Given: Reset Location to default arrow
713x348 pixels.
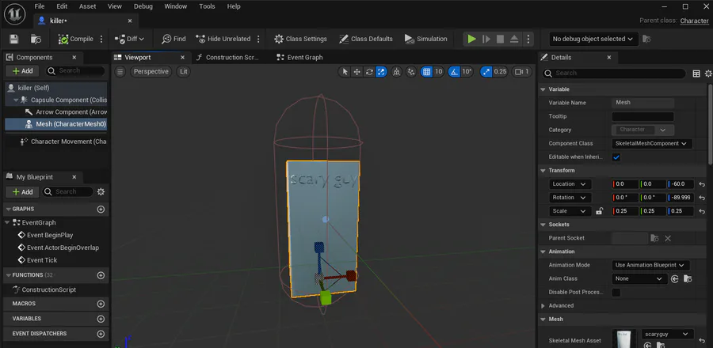Looking at the screenshot, I should click(702, 184).
